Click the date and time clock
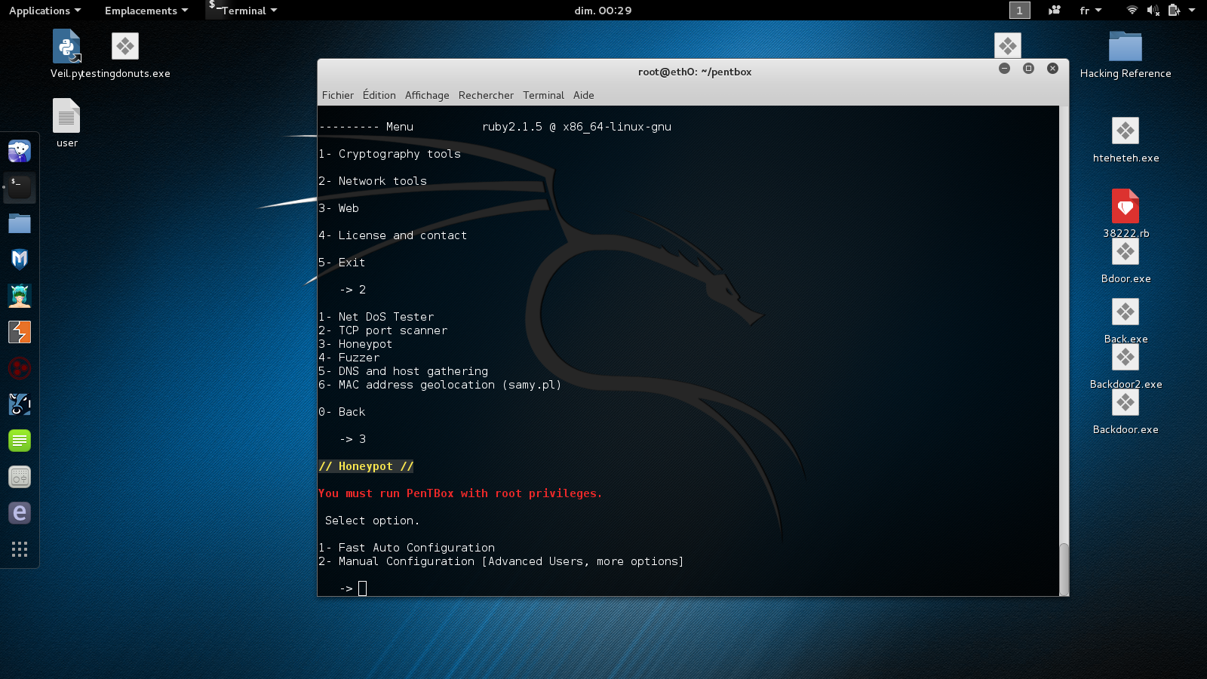 pyautogui.click(x=603, y=11)
